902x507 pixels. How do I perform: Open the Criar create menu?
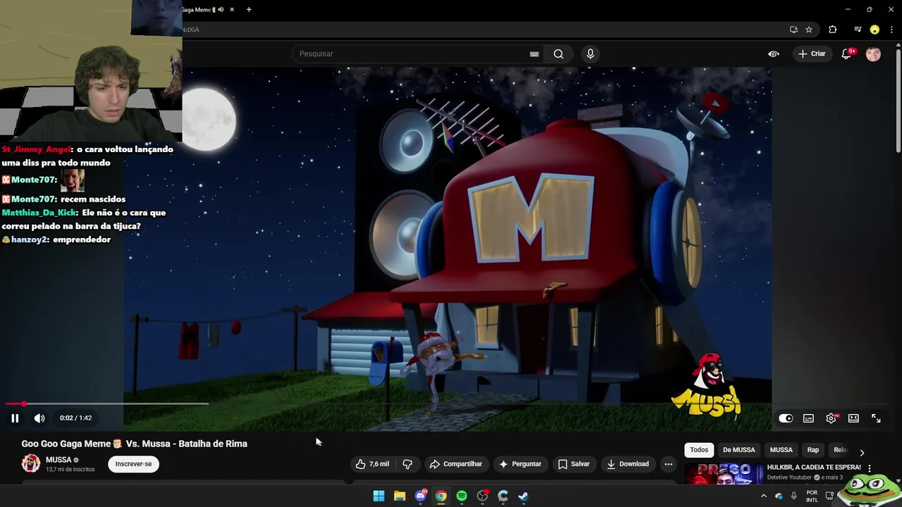(x=812, y=54)
